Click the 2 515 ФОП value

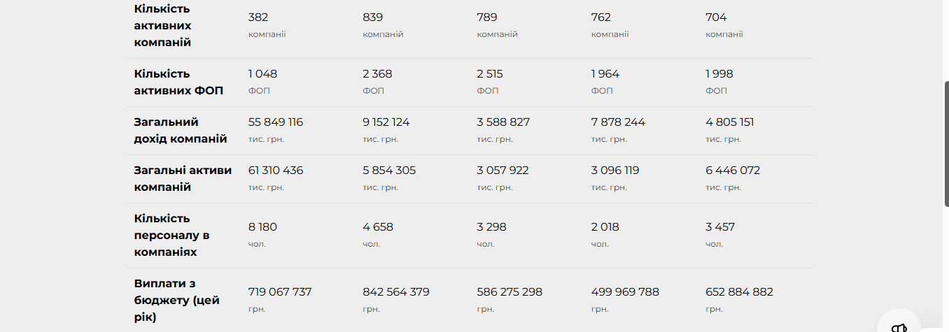click(x=490, y=82)
